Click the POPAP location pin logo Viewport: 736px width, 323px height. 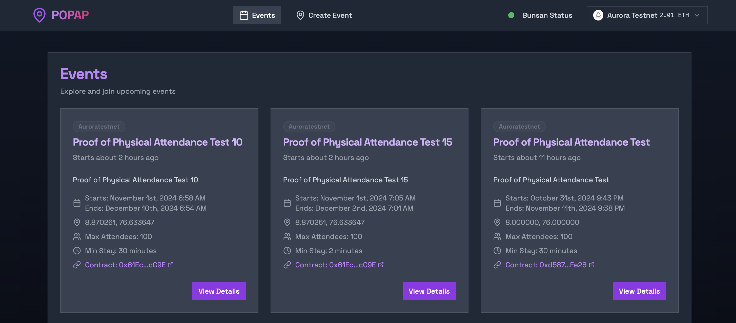[x=39, y=15]
